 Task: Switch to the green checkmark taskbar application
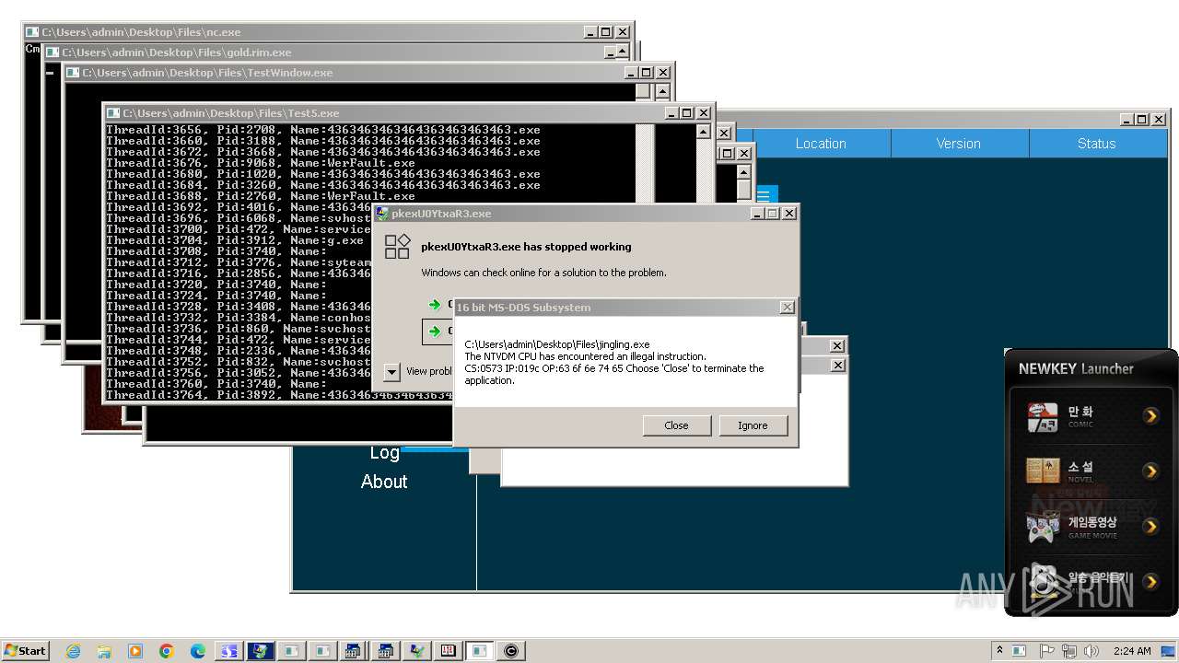[417, 651]
